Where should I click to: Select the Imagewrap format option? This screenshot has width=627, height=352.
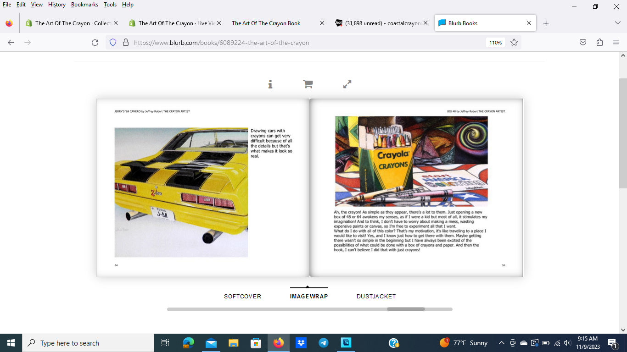309,297
